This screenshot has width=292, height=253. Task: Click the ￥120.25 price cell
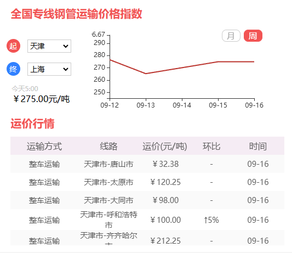[x=165, y=182]
